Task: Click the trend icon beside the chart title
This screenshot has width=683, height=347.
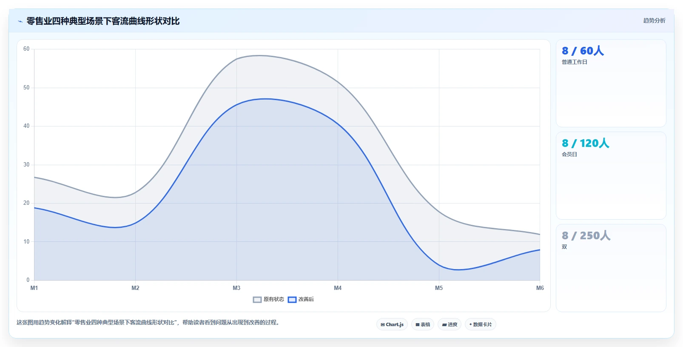Action: coord(20,21)
